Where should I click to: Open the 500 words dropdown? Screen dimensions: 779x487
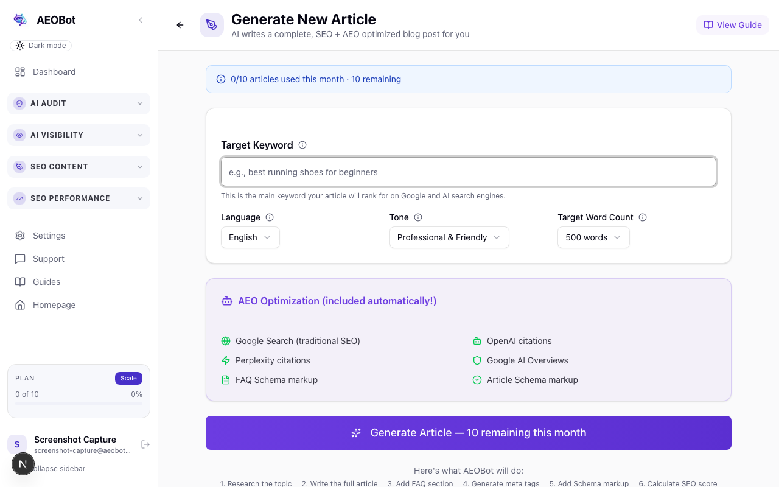click(x=593, y=237)
